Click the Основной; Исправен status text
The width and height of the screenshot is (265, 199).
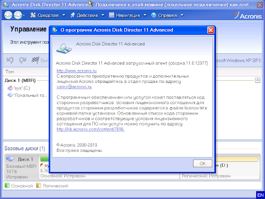pos(63,176)
